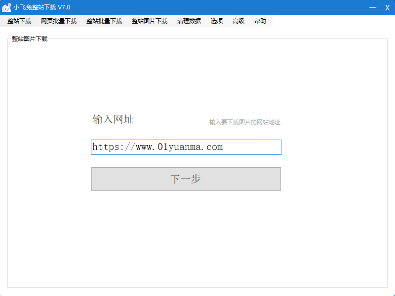Click blank menu bar space right of 帮助
Screen dimensions: 395x296
(x=331, y=21)
